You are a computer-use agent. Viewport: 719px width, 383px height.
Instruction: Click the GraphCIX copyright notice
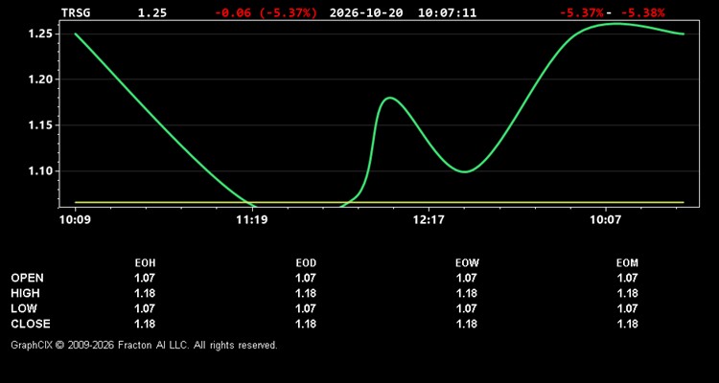pyautogui.click(x=144, y=345)
